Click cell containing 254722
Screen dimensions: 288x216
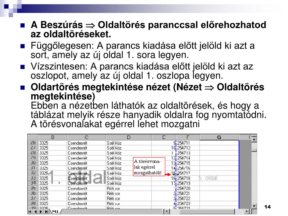(x=188, y=198)
